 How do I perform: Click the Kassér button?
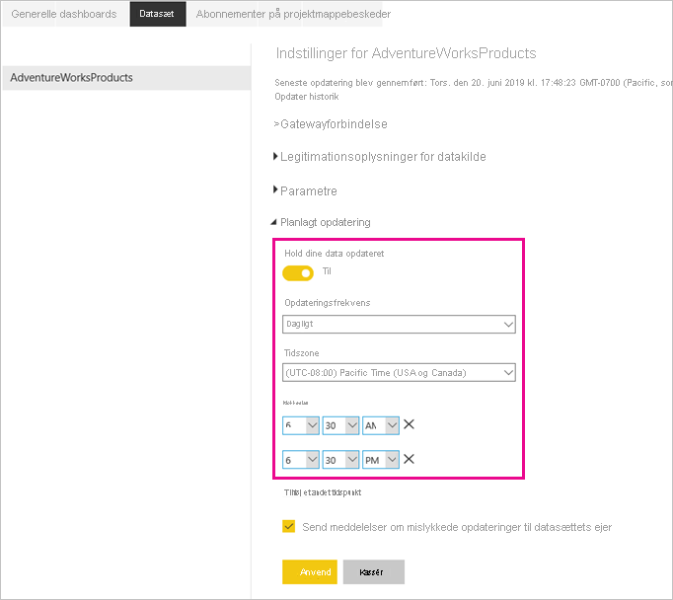coord(373,572)
